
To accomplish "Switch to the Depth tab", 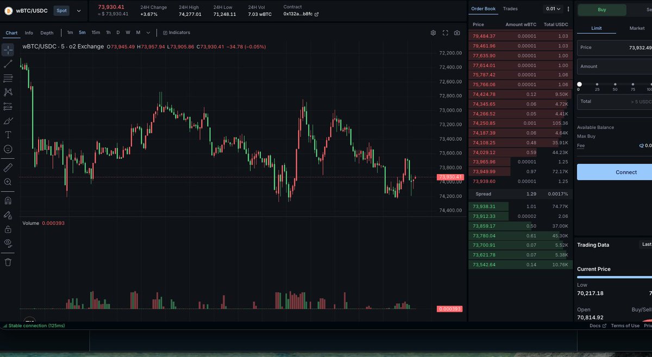I will point(47,33).
